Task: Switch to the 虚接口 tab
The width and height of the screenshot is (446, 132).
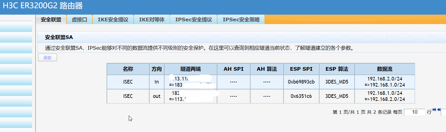Action: coord(79,20)
